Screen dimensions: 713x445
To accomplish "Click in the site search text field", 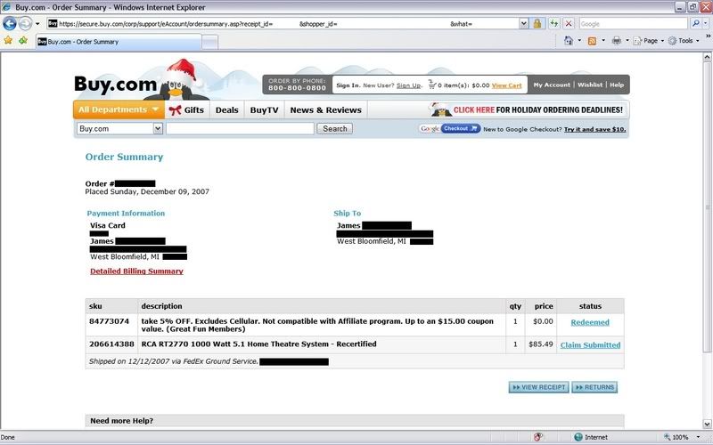I will [x=240, y=128].
